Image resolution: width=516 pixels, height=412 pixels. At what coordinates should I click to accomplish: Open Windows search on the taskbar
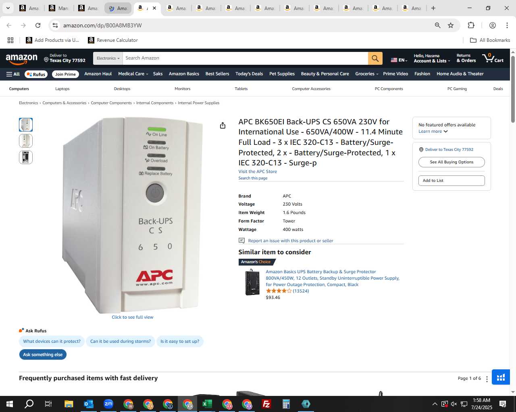coord(29,404)
